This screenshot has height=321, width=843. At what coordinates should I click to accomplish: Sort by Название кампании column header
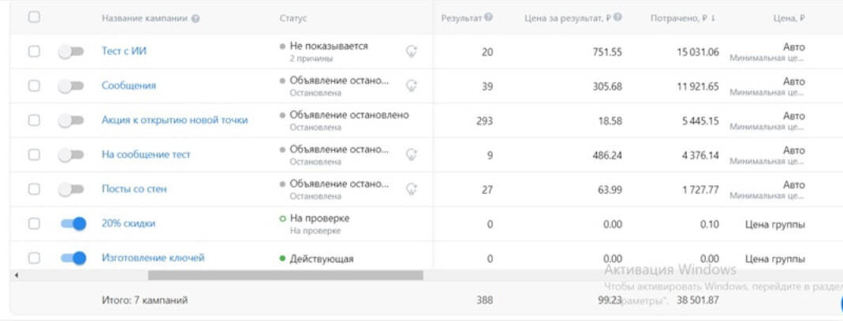point(144,19)
